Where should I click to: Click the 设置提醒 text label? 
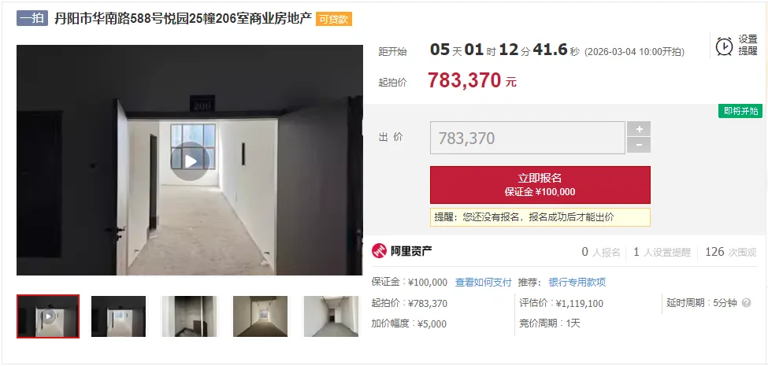pos(748,46)
